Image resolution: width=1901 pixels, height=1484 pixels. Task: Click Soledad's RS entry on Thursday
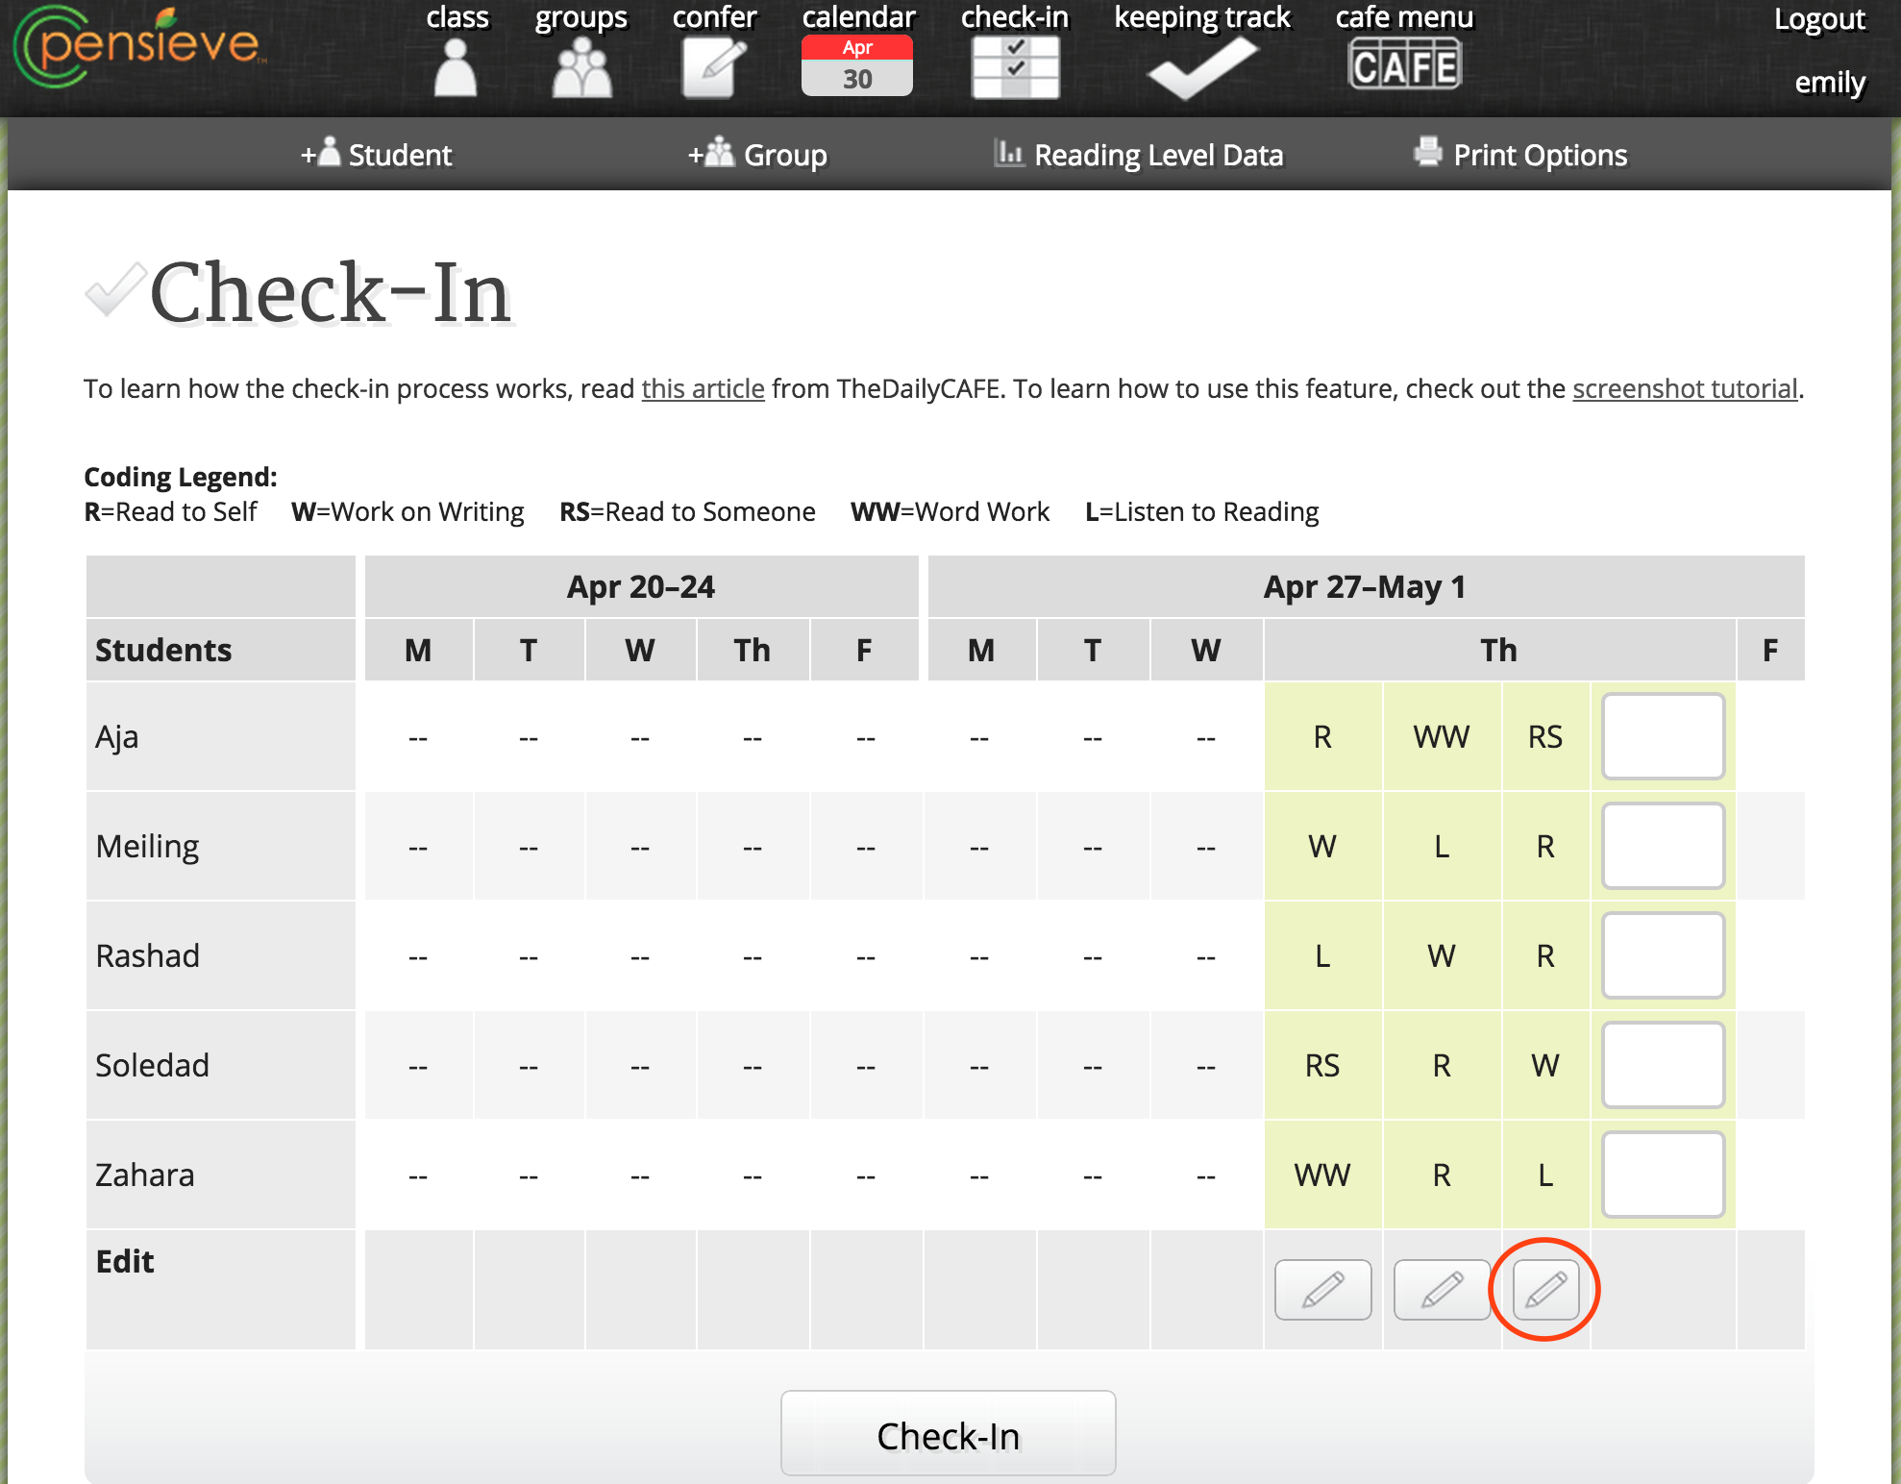point(1322,1065)
